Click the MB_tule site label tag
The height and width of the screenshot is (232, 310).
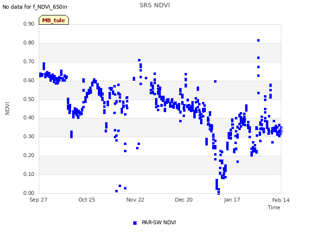pos(54,20)
